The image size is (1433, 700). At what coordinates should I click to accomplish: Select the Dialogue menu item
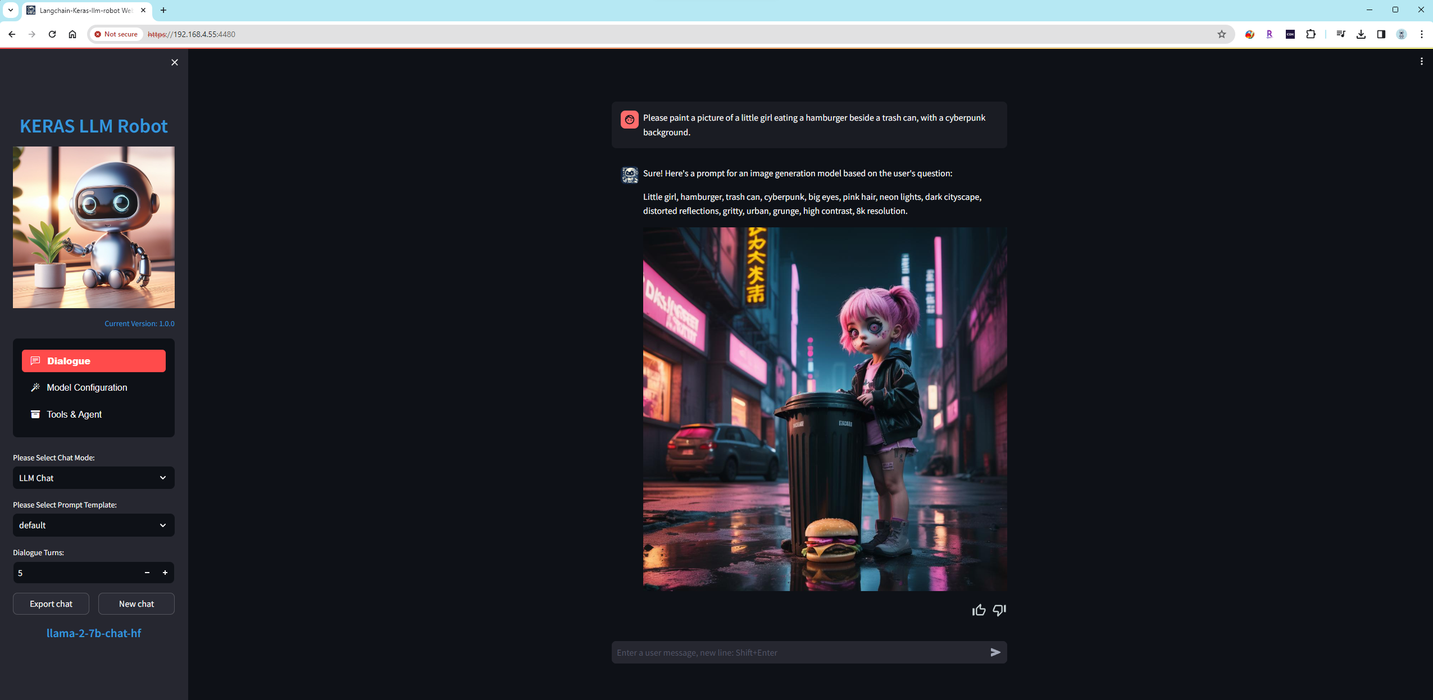(x=93, y=361)
